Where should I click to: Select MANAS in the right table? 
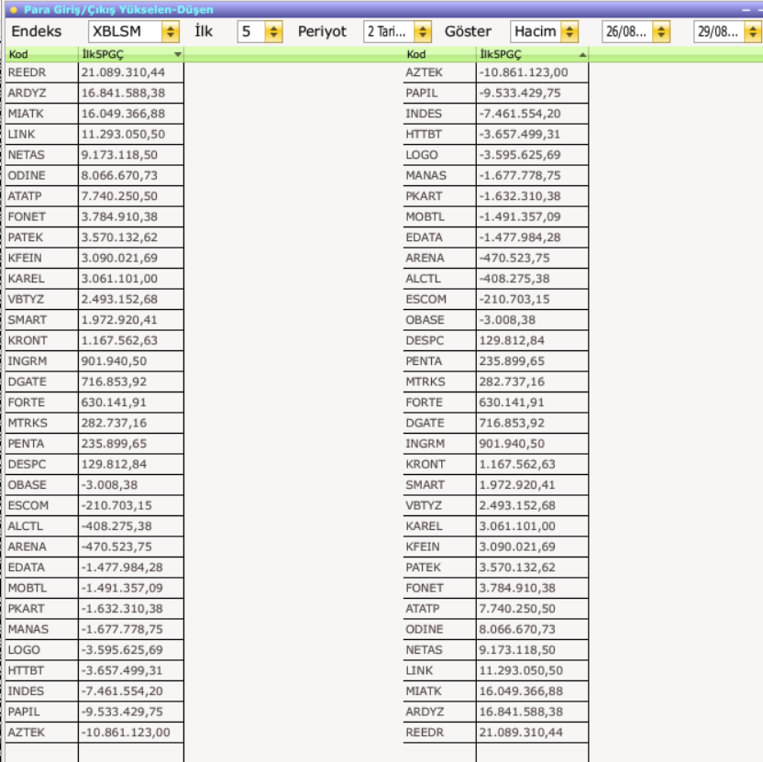pos(426,176)
